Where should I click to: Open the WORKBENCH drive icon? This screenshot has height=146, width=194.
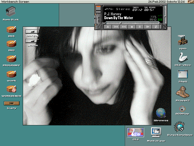pyautogui.click(x=11, y=89)
